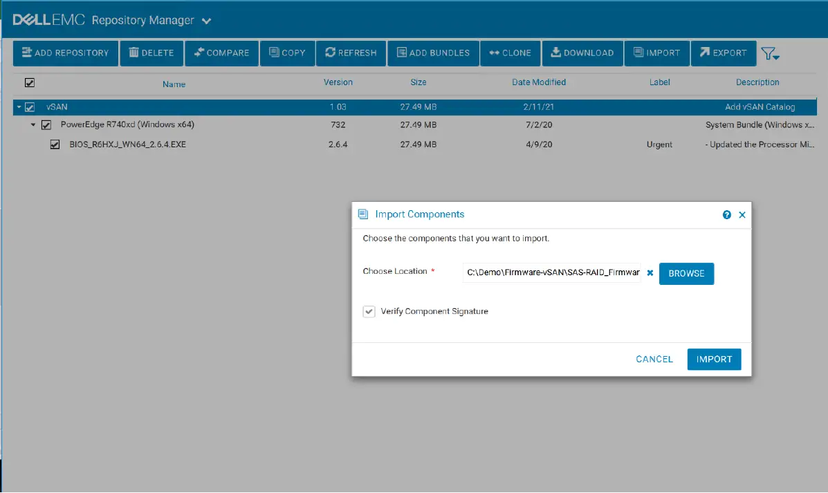The image size is (828, 493).
Task: Click the Download toolbar button
Action: [582, 53]
